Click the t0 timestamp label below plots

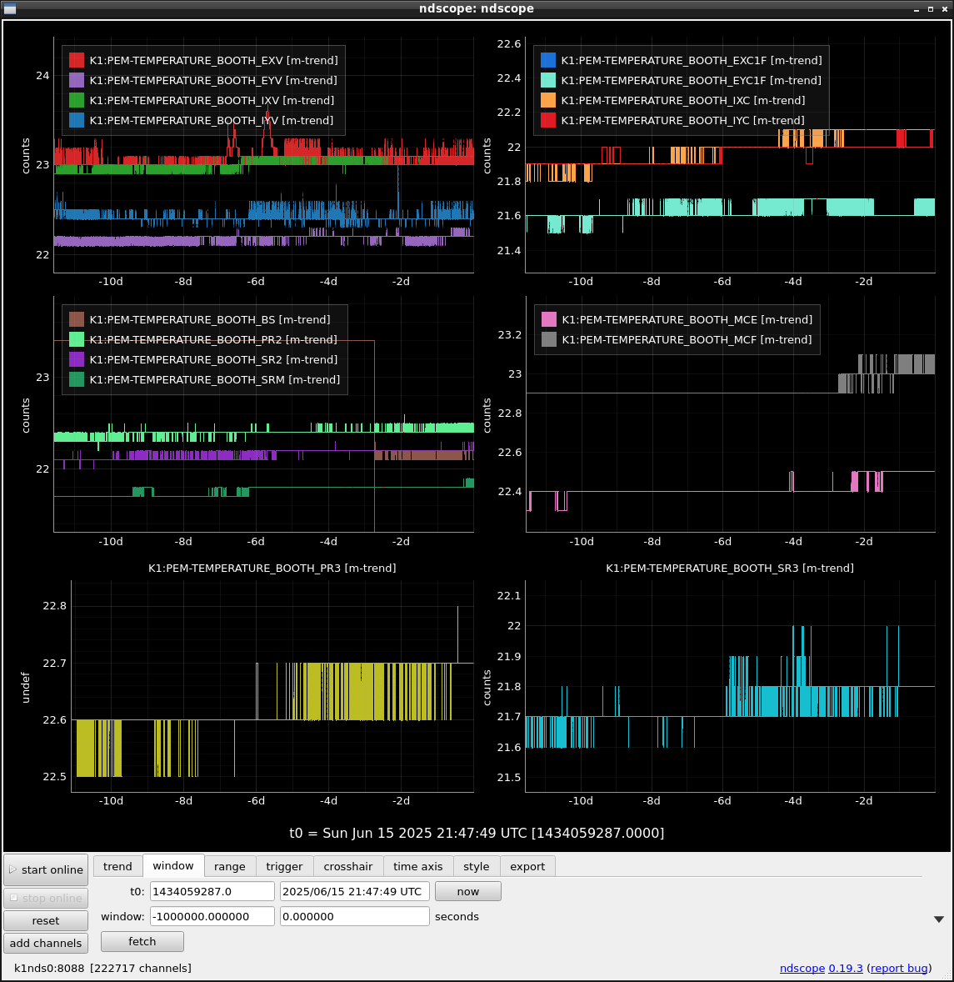click(477, 833)
